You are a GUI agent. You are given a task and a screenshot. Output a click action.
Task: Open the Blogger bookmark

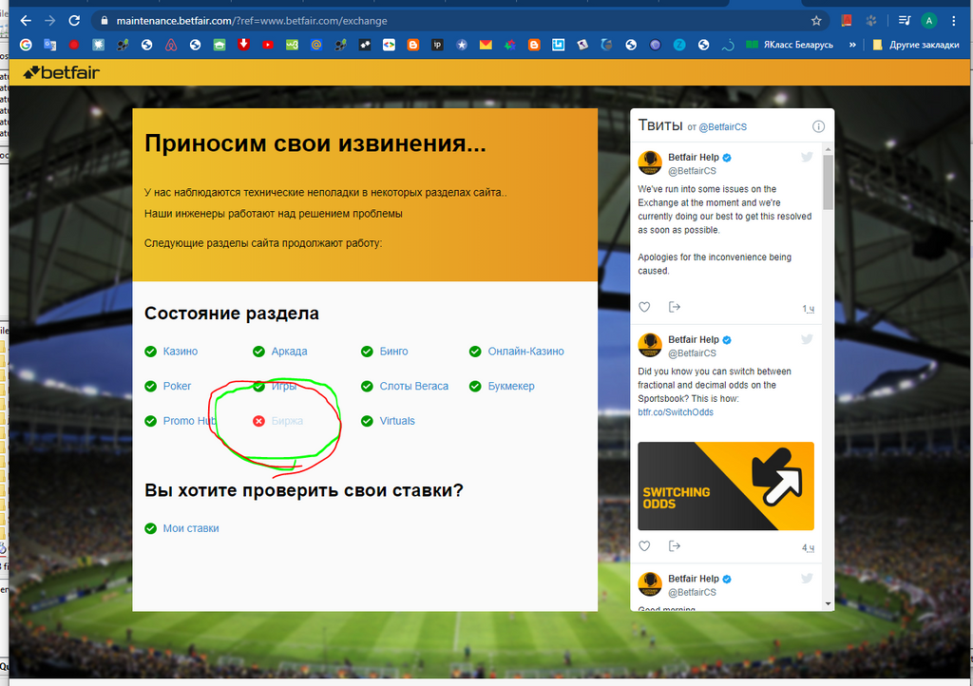pyautogui.click(x=413, y=44)
